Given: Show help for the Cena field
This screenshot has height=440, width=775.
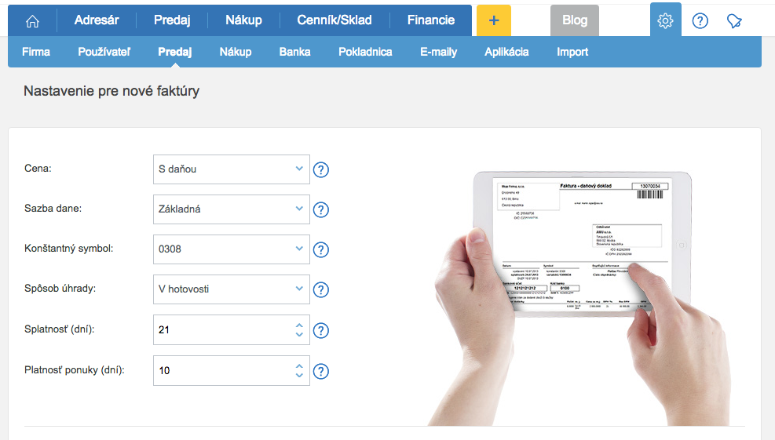Looking at the screenshot, I should (x=320, y=169).
